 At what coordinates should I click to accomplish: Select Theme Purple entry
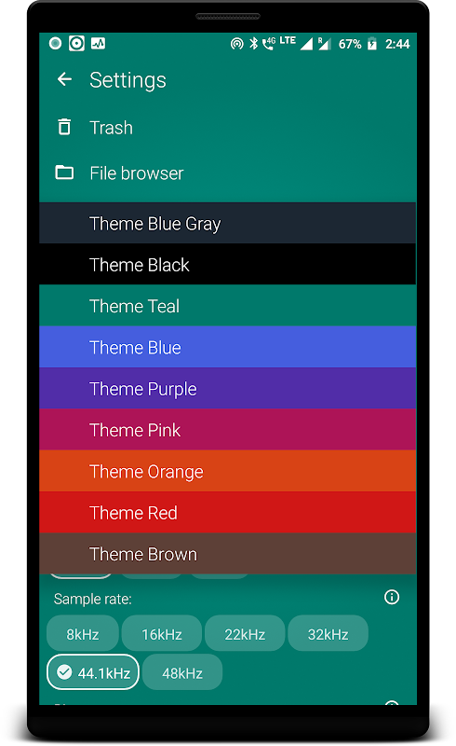coord(227,389)
